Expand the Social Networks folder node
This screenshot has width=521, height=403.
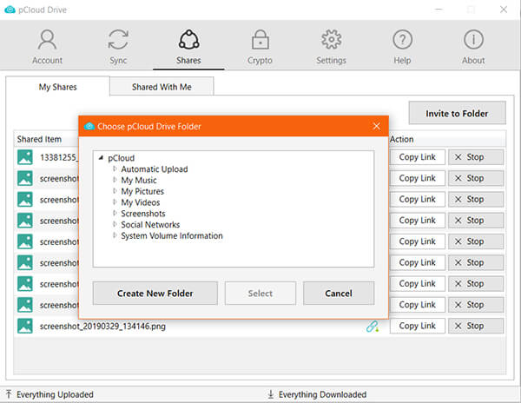115,224
